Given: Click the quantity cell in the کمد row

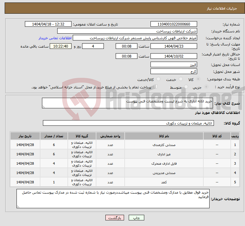Looking at the screenshot, I should point(54,182).
